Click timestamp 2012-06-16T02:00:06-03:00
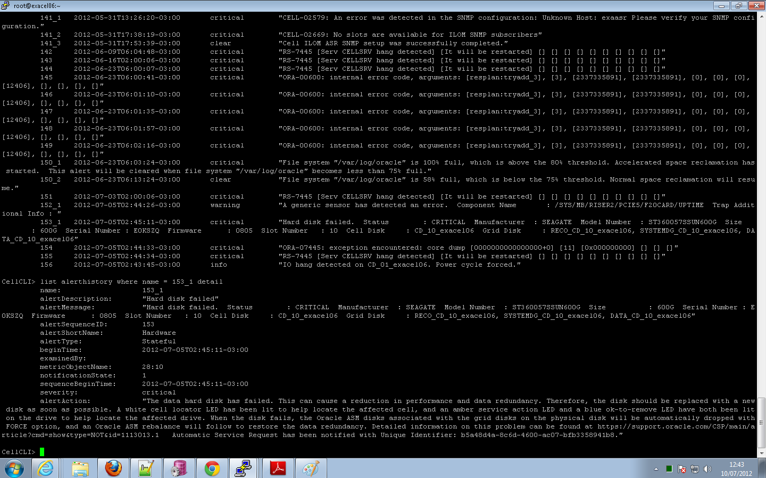This screenshot has width=766, height=478. pyautogui.click(x=127, y=60)
